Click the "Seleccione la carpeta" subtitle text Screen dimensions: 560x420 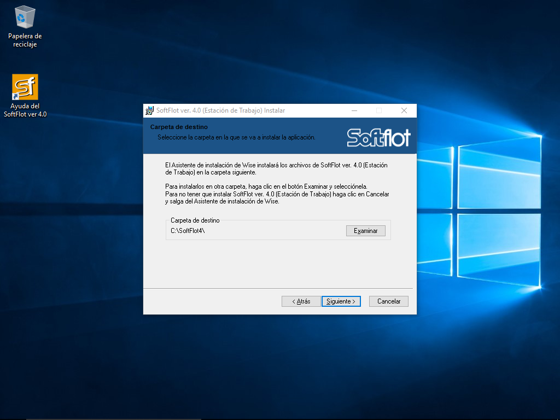click(236, 137)
